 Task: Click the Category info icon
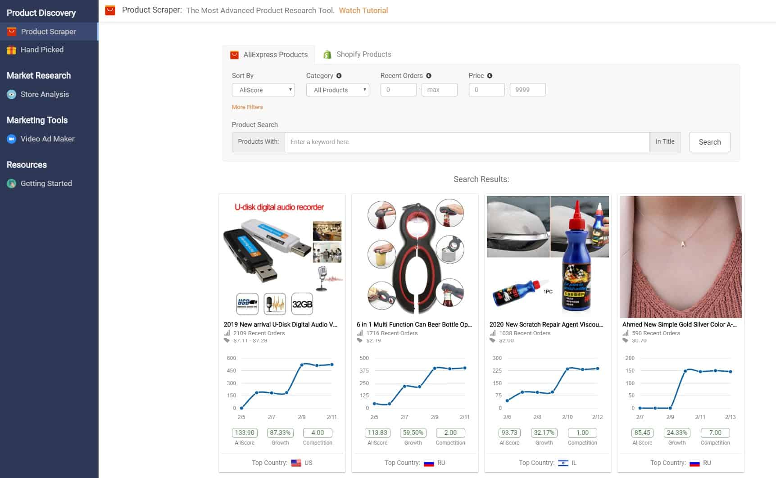339,76
